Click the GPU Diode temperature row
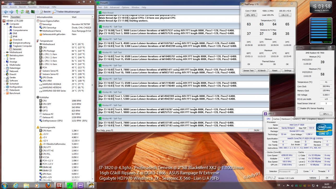Screen dimensions: 336x189 click(x=63, y=77)
